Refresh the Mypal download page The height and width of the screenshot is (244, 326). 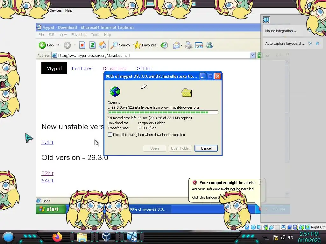[x=93, y=45]
